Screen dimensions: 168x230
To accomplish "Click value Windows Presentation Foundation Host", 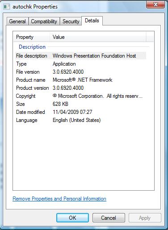I will click(x=94, y=56).
